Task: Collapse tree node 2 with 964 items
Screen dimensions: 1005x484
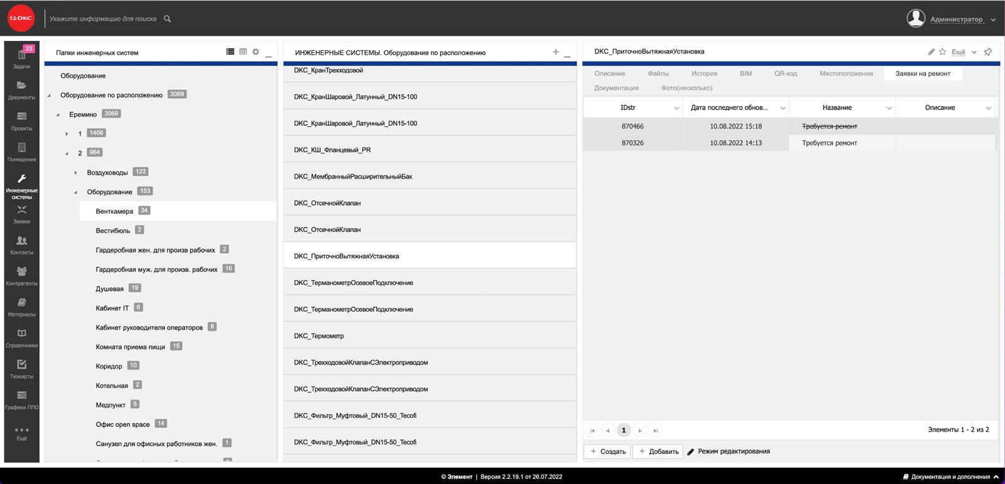Action: click(67, 153)
